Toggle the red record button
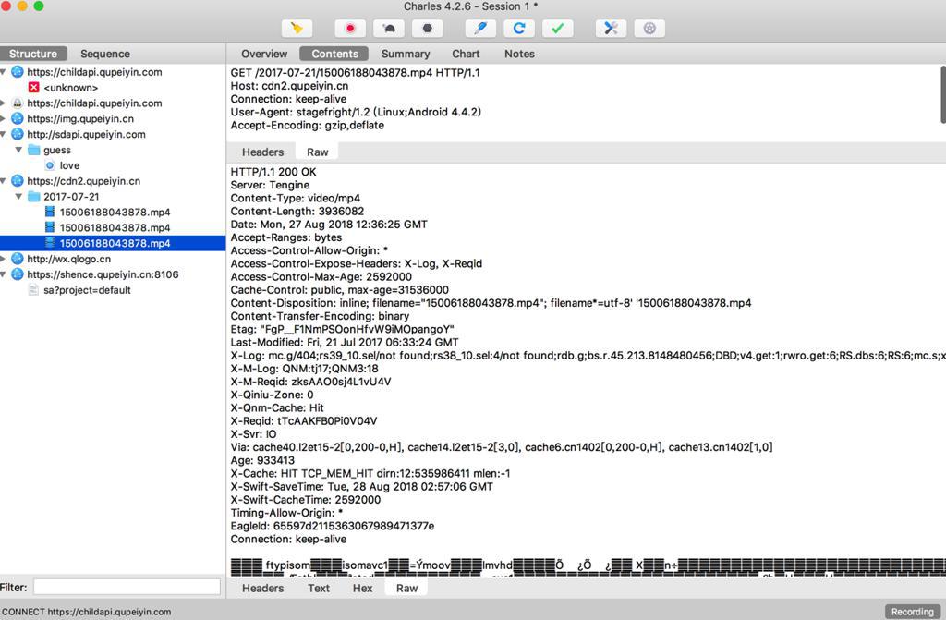 [350, 29]
